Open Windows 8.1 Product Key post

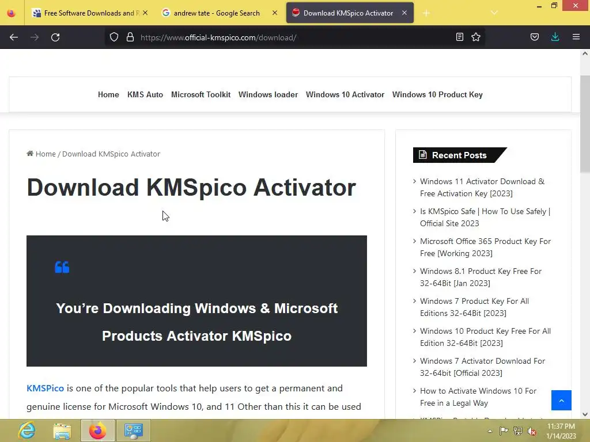tap(481, 277)
